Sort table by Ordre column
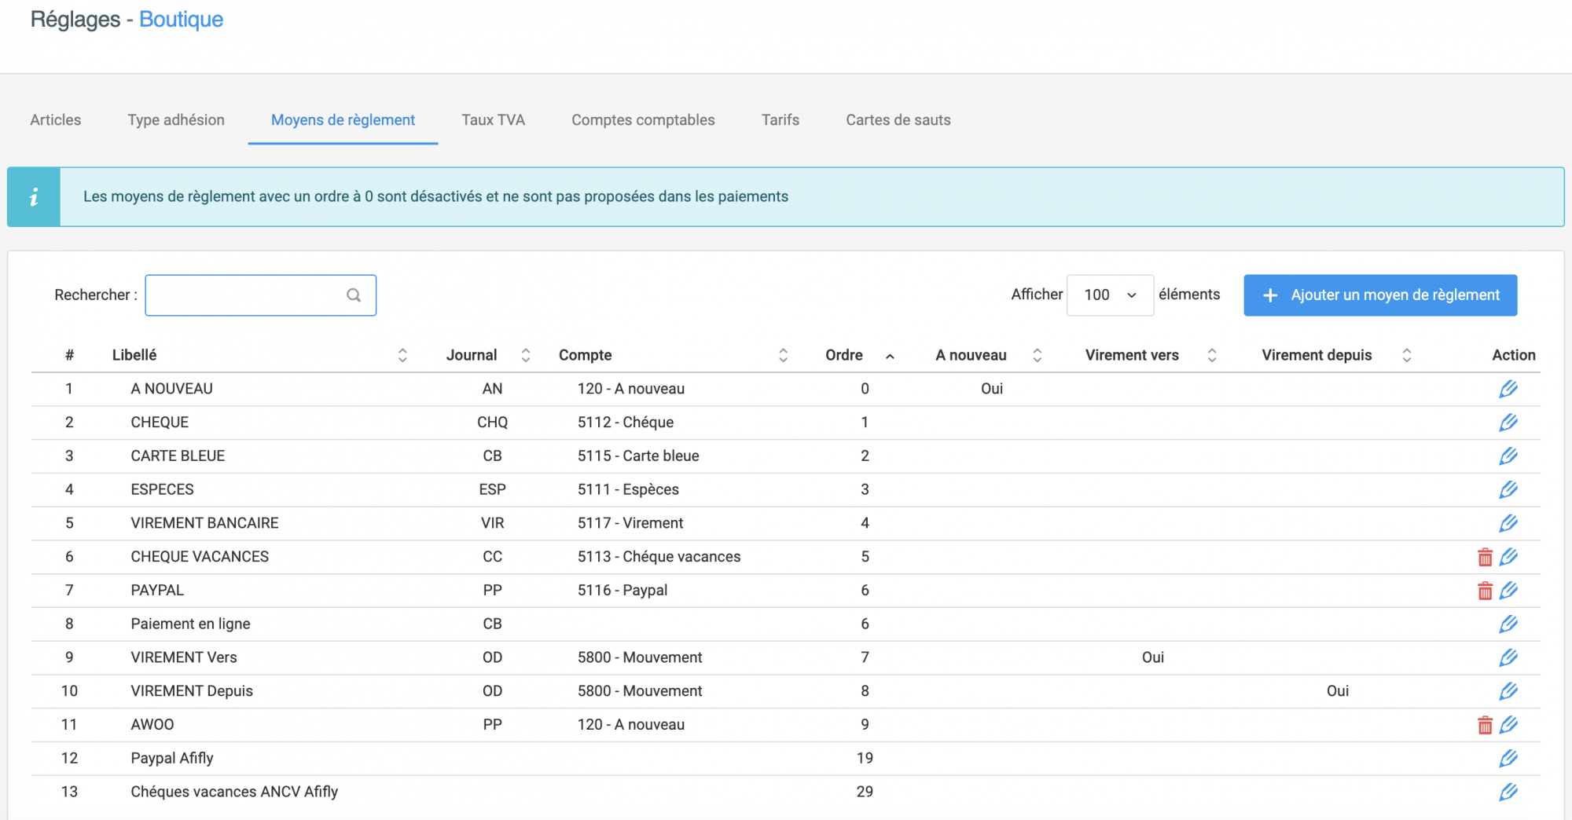The height and width of the screenshot is (820, 1572). click(890, 356)
